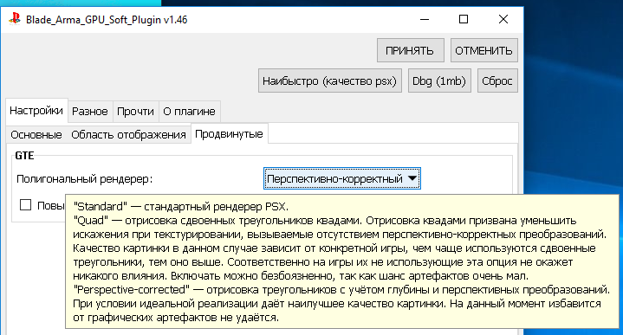Click the ПРИНЯТЬ button

pos(410,50)
